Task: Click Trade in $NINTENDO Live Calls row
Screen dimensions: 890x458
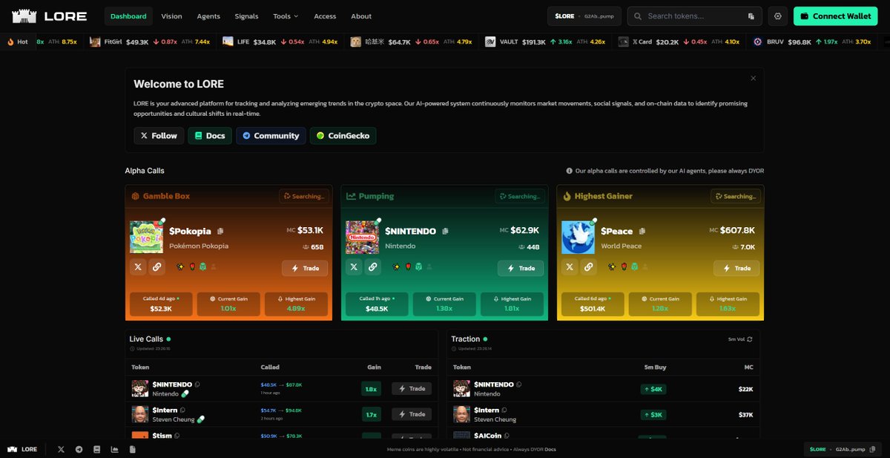Action: point(411,389)
